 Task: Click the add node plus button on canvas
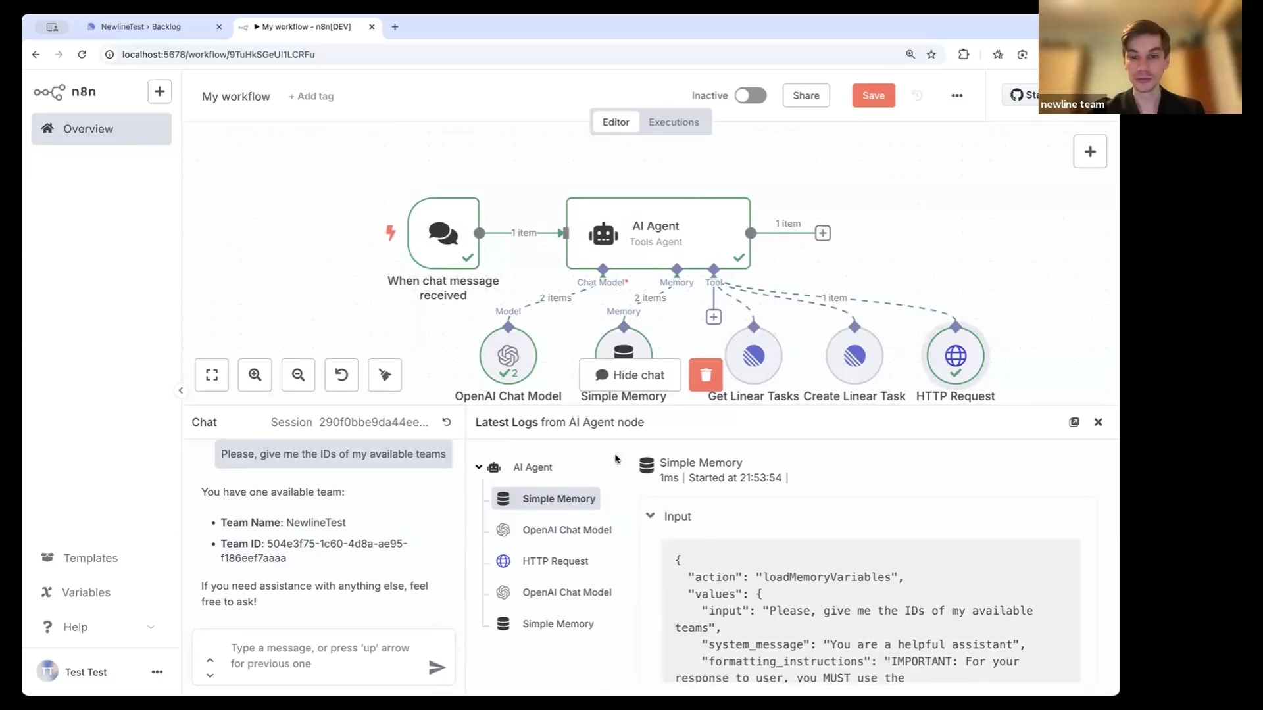[1090, 151]
